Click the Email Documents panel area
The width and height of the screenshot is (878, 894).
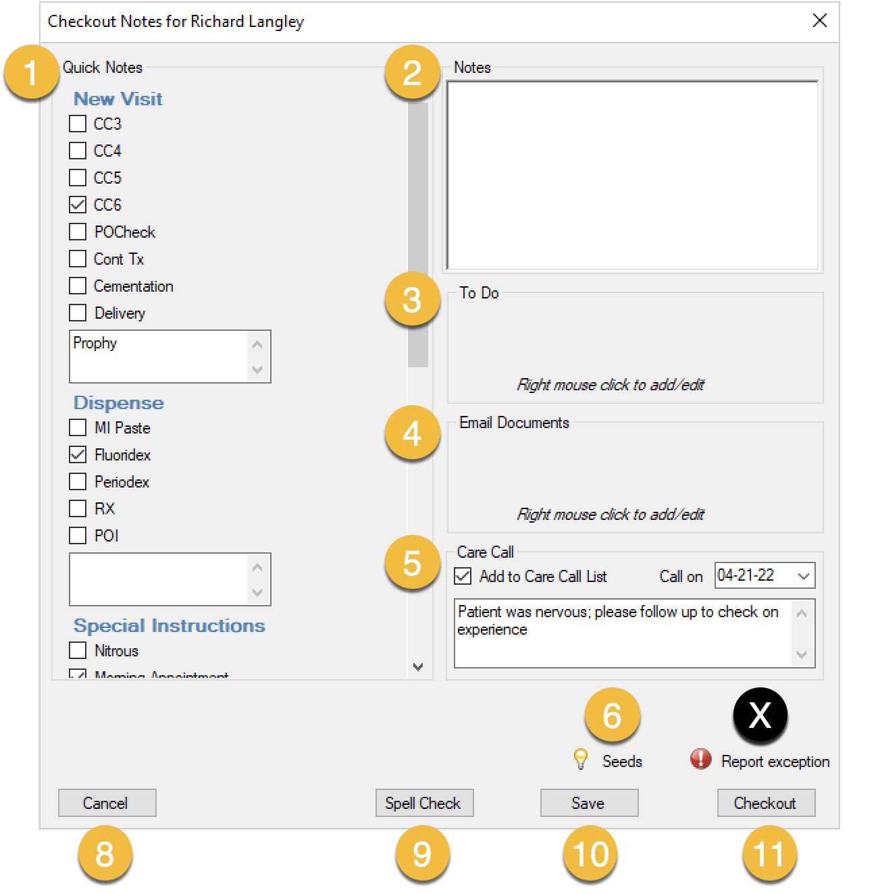pyautogui.click(x=635, y=477)
